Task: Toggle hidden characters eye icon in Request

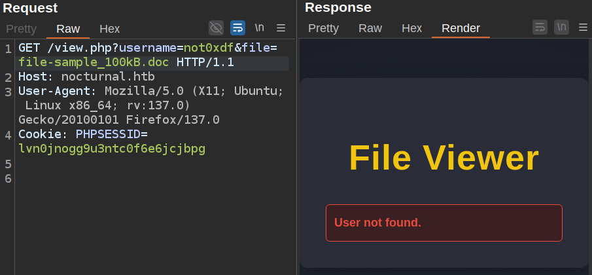Action: tap(216, 27)
